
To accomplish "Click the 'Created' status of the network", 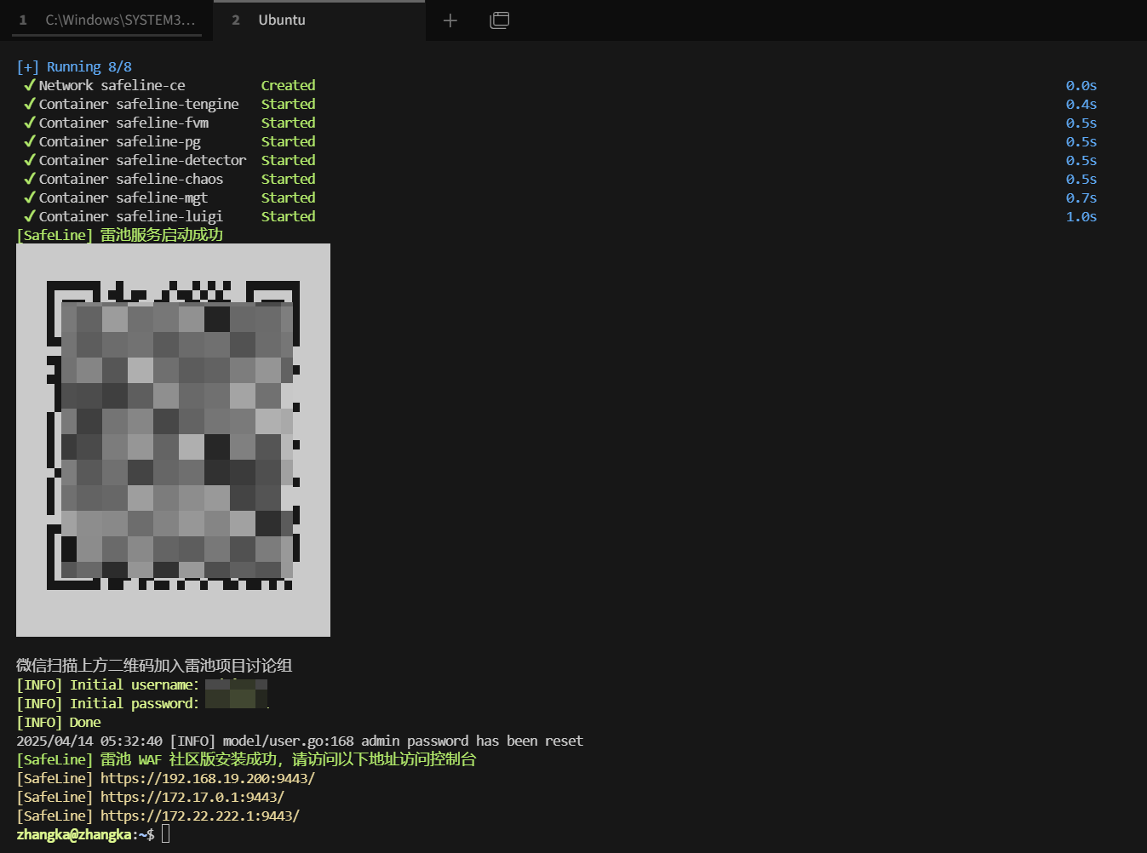I will pyautogui.click(x=288, y=85).
